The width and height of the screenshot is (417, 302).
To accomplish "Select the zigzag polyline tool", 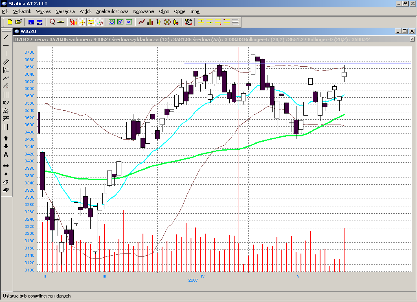I will (6, 78).
